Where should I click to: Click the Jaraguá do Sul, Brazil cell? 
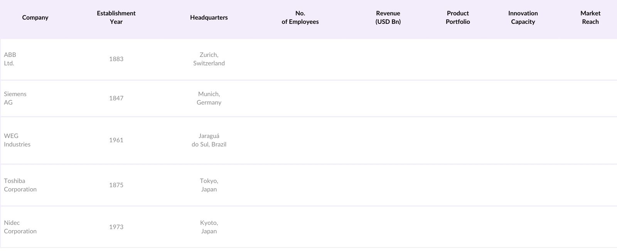(x=209, y=140)
